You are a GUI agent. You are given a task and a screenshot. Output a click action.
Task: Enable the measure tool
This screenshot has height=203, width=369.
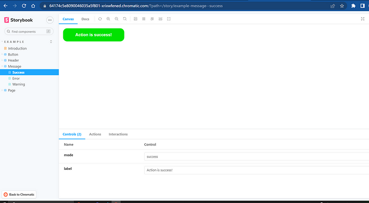tap(161, 19)
